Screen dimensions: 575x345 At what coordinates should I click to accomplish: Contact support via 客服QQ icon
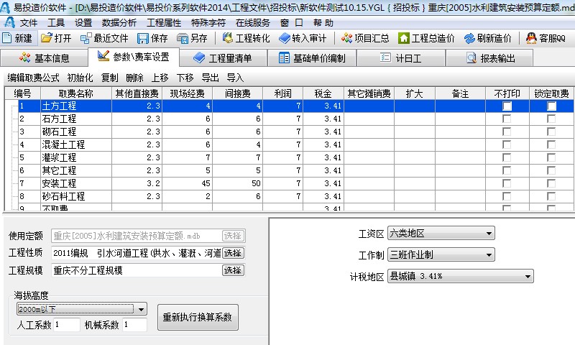(545, 38)
